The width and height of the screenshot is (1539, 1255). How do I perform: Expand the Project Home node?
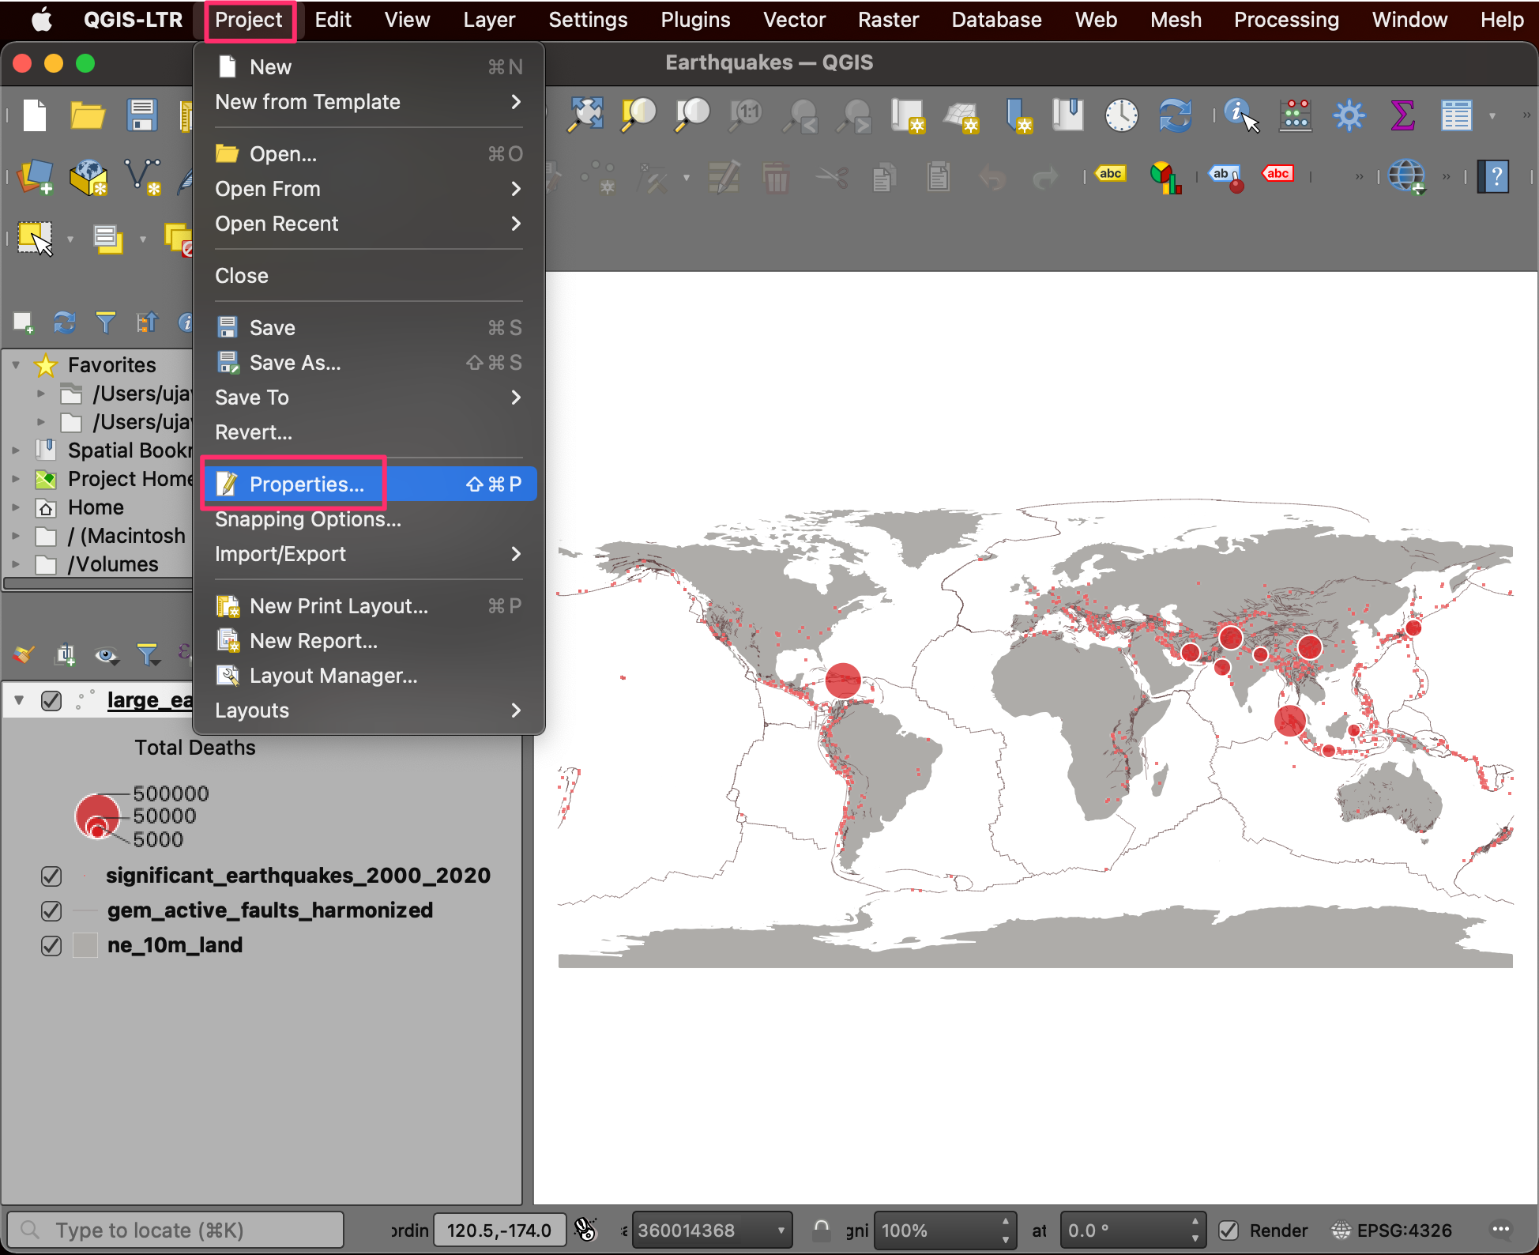(16, 479)
